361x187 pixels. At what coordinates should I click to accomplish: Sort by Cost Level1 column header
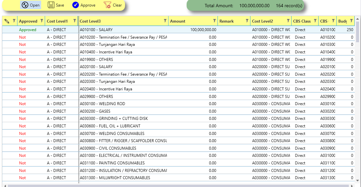coord(57,21)
